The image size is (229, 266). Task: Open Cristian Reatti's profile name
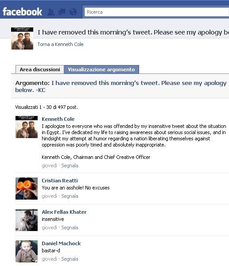pos(60,181)
